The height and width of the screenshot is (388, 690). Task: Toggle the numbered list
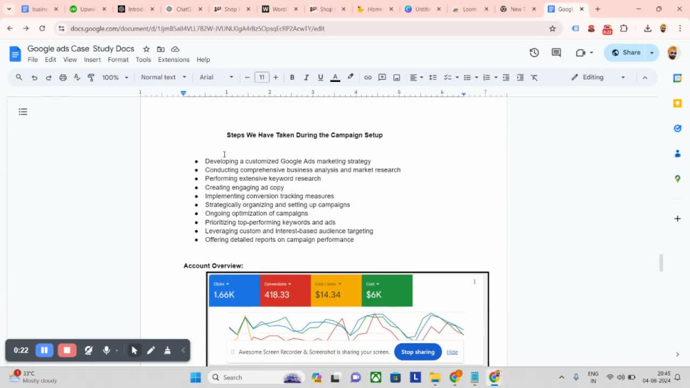pyautogui.click(x=486, y=77)
